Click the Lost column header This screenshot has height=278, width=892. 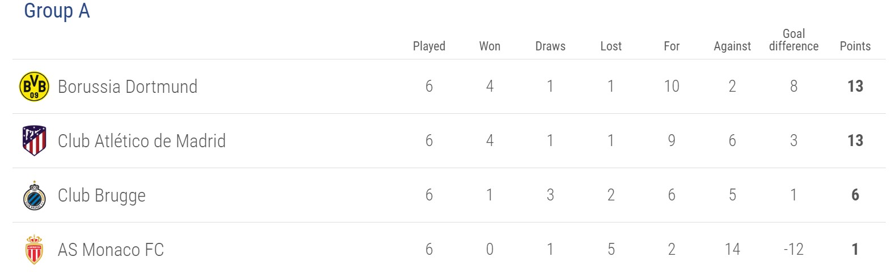tap(611, 46)
